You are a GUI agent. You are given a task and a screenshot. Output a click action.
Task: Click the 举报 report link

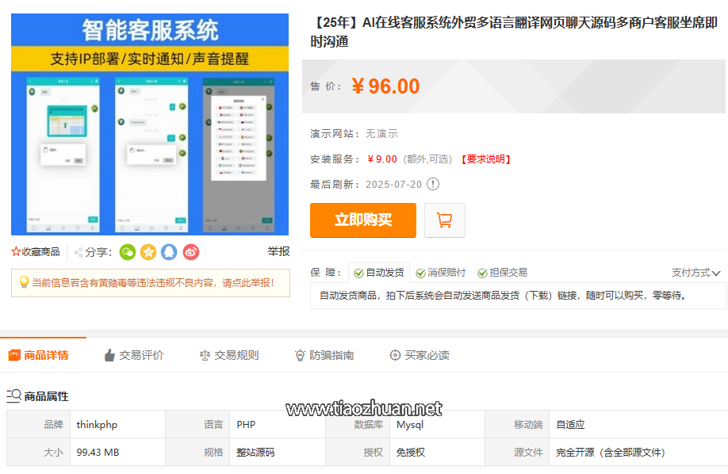click(x=278, y=251)
